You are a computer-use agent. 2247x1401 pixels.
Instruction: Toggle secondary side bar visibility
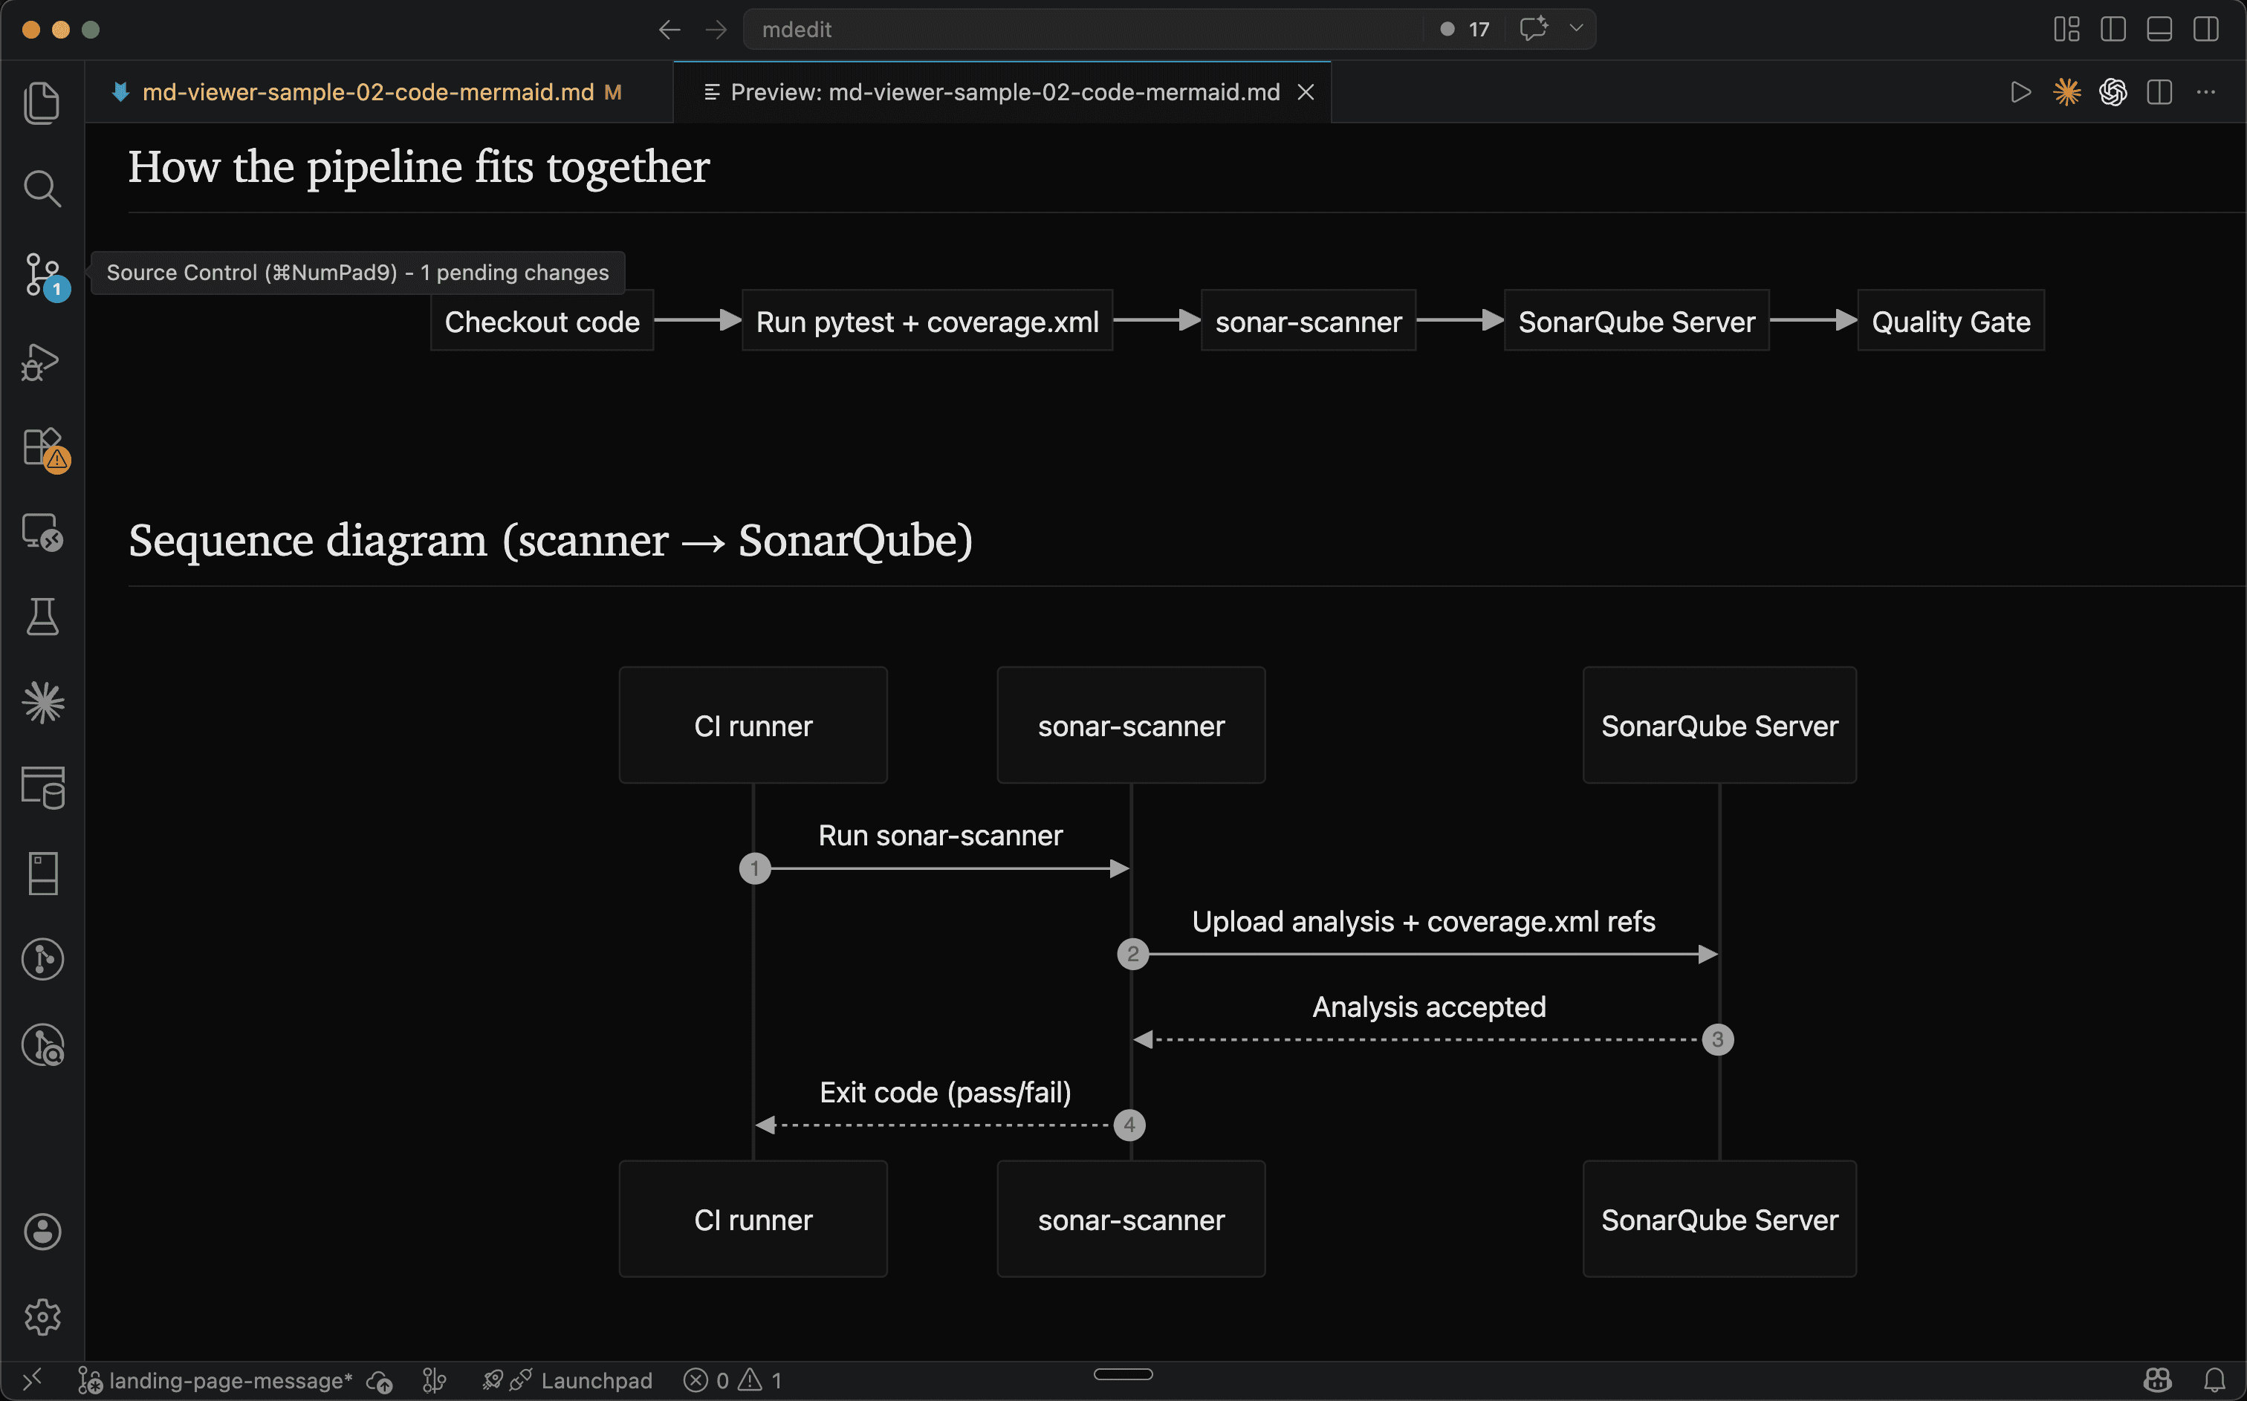point(2205,30)
